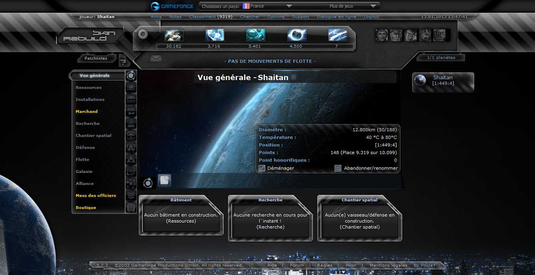Open the Amis link
Image resolution: width=535 pixels, height=275 pixels.
tap(156, 17)
